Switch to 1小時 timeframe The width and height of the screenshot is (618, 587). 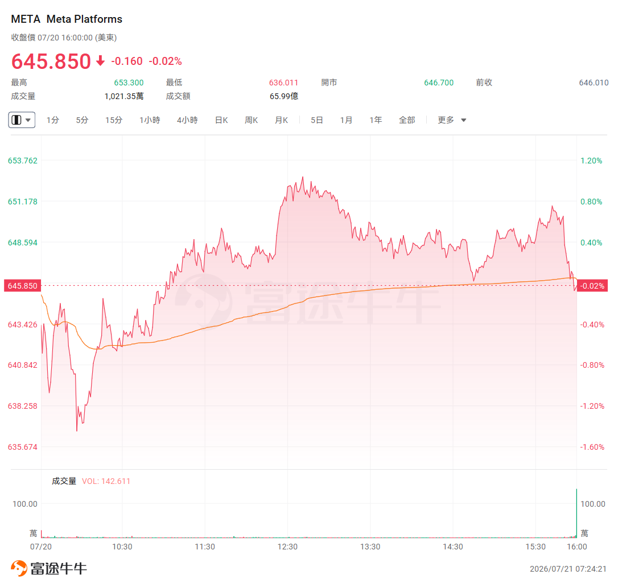pyautogui.click(x=150, y=120)
